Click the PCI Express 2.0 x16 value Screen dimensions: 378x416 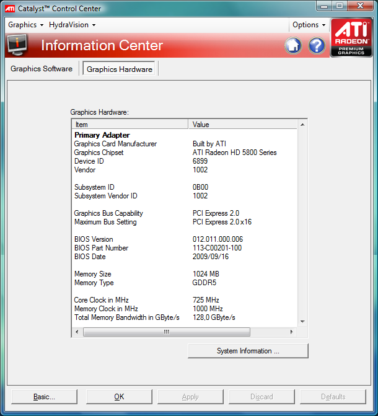pyautogui.click(x=222, y=222)
